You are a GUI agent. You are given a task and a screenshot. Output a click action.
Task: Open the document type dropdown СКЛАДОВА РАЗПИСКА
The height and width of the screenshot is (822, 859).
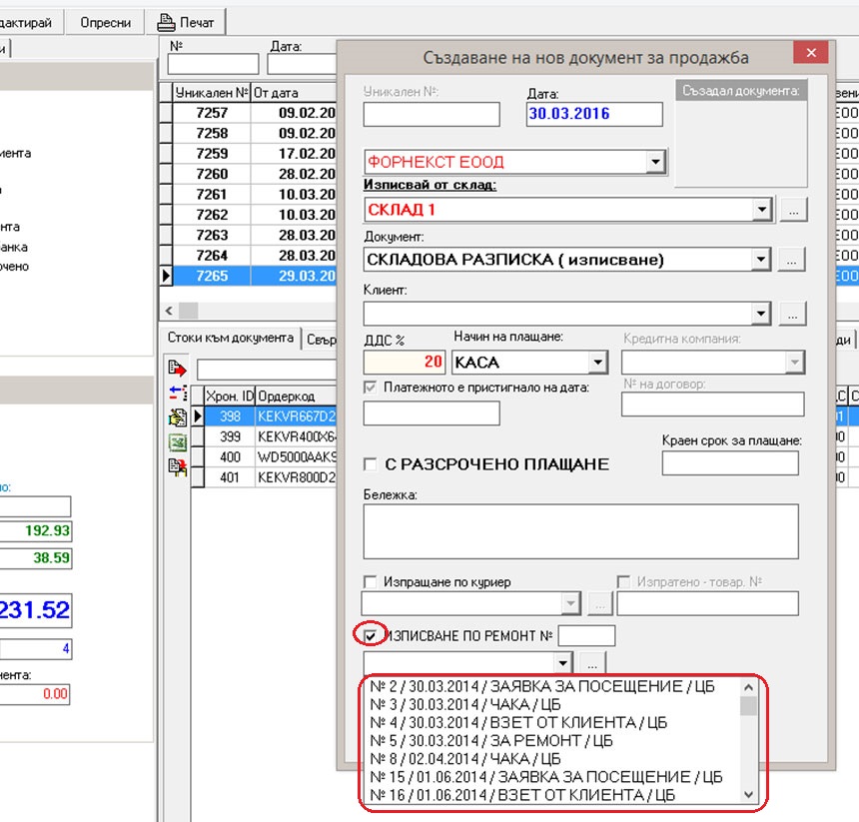tap(760, 259)
